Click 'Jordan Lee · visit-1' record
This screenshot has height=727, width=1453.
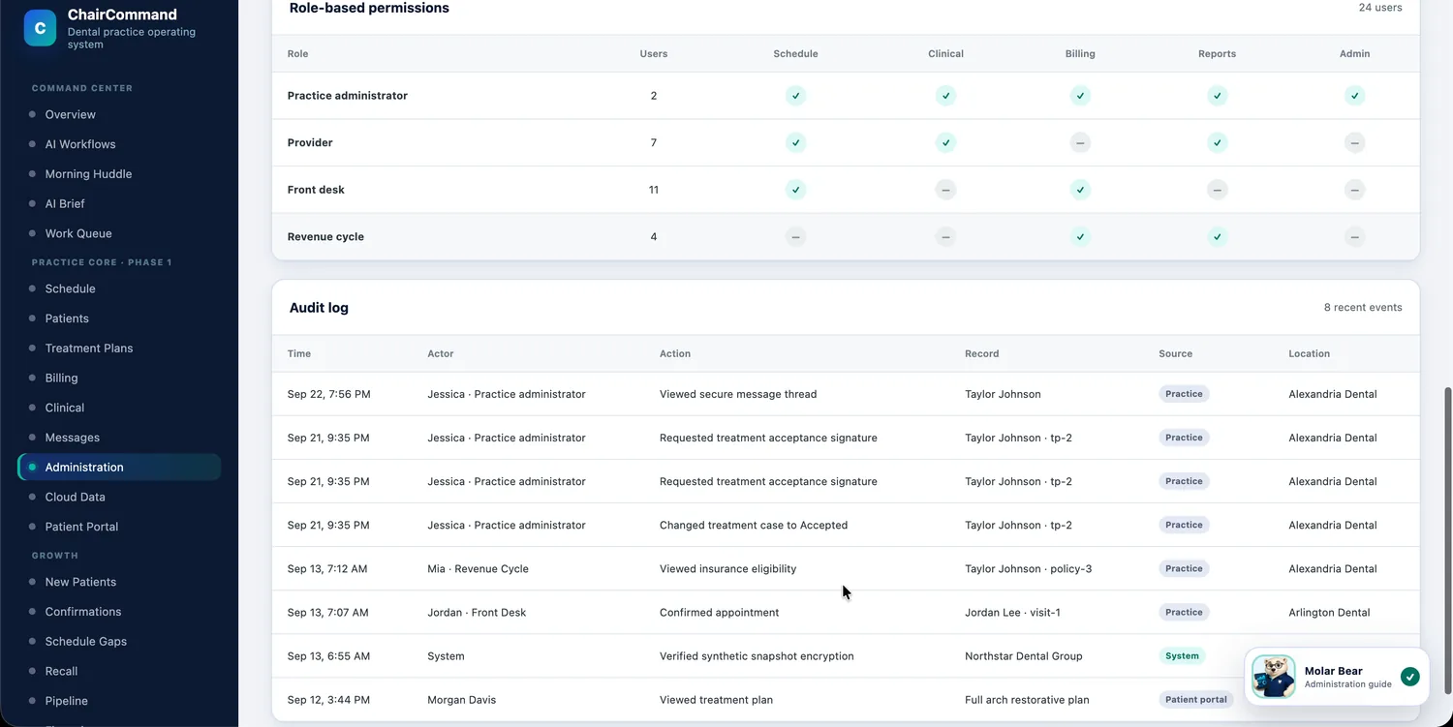point(1012,613)
